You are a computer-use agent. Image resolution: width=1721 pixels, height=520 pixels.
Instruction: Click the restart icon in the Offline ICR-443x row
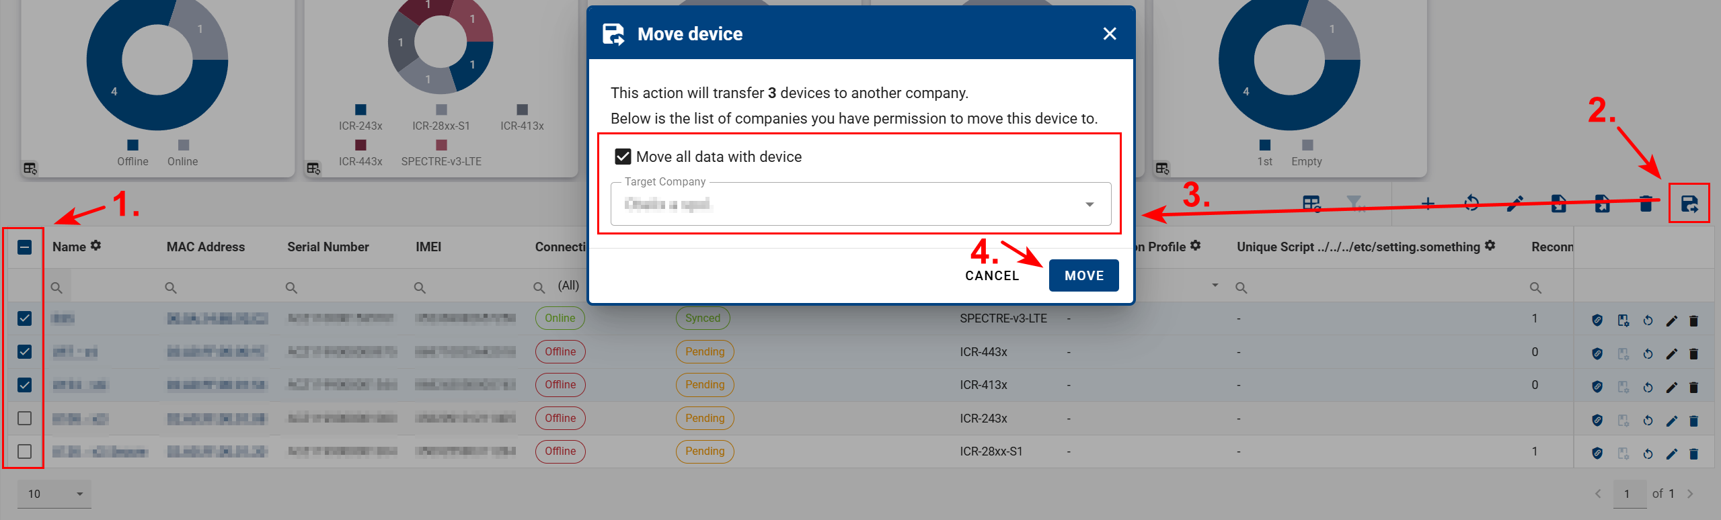[1647, 352]
